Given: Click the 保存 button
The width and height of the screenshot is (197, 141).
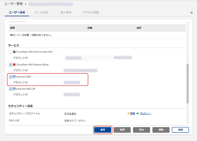Looking at the screenshot, I should tap(103, 130).
